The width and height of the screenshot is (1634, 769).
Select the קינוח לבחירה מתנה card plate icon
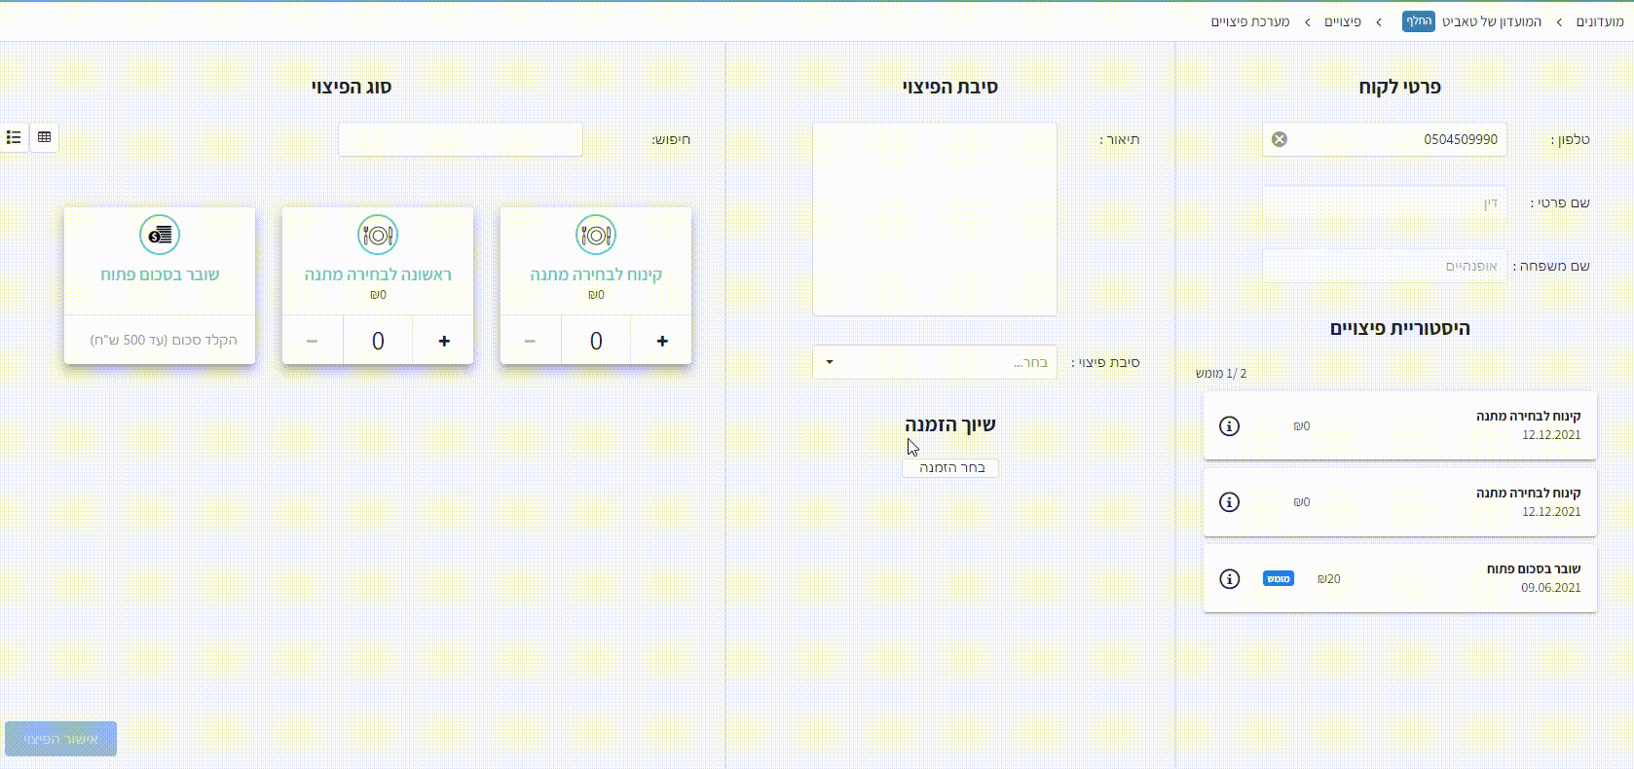[596, 235]
